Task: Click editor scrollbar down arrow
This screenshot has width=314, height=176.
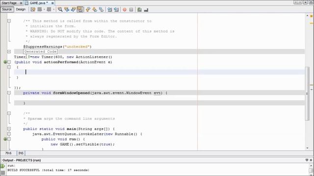Action: coord(307,148)
